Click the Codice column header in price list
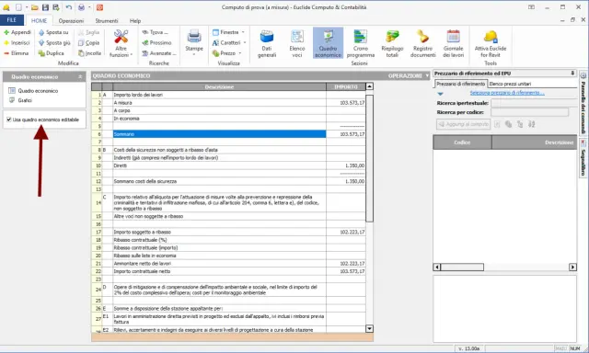Viewport: 589px width, 353px height. pyautogui.click(x=462, y=142)
